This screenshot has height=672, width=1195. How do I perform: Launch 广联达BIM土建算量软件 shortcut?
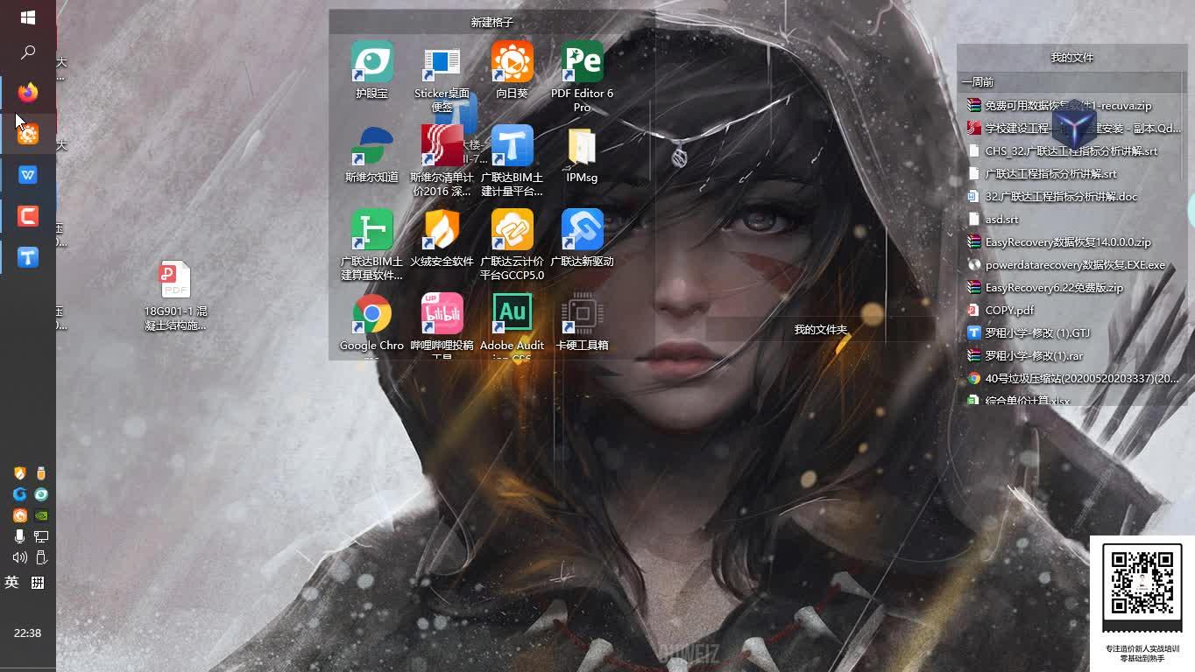[372, 245]
